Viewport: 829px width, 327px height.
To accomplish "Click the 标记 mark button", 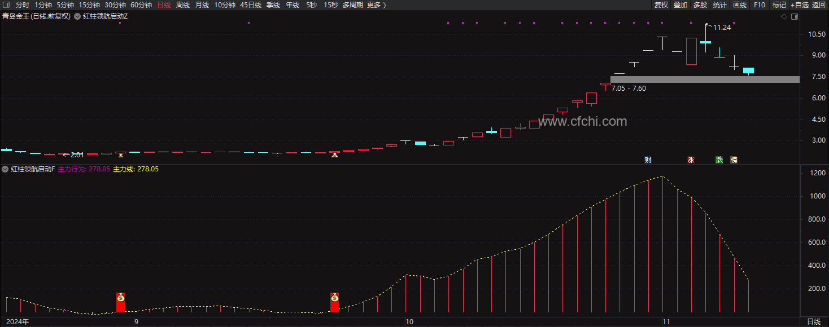I will click(x=779, y=5).
